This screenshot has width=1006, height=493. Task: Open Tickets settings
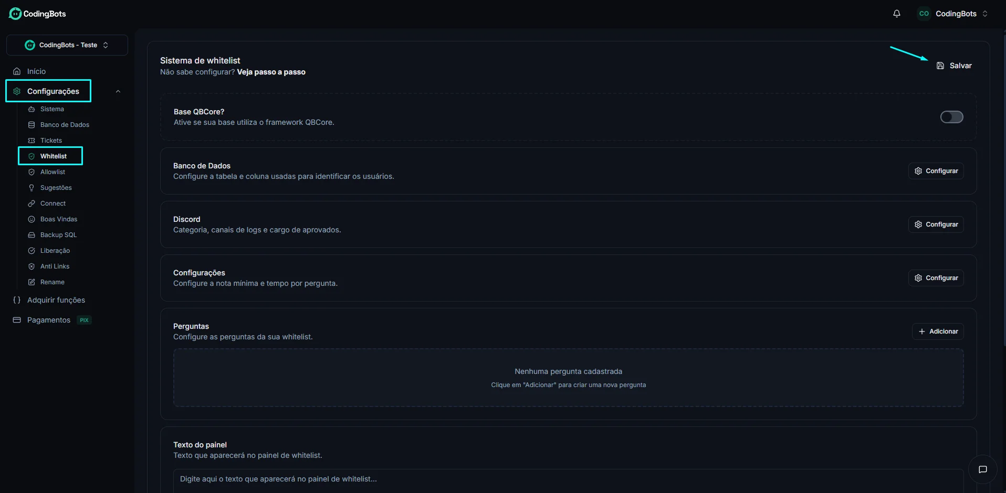point(51,141)
